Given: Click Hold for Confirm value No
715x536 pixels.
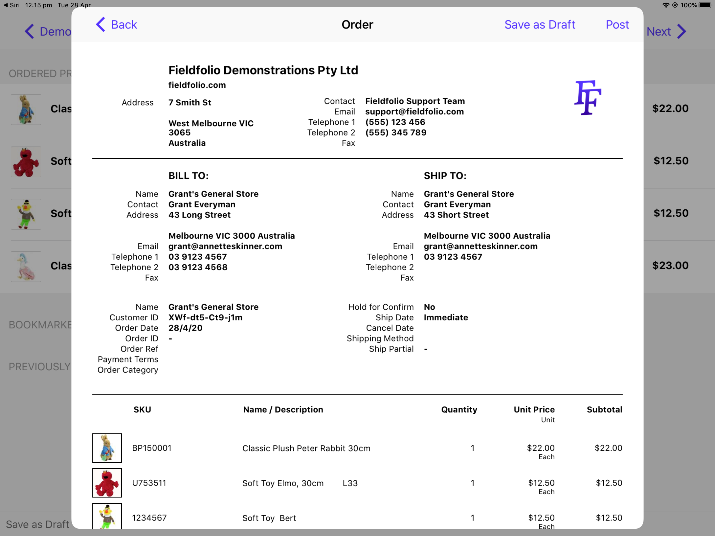Looking at the screenshot, I should 429,307.
